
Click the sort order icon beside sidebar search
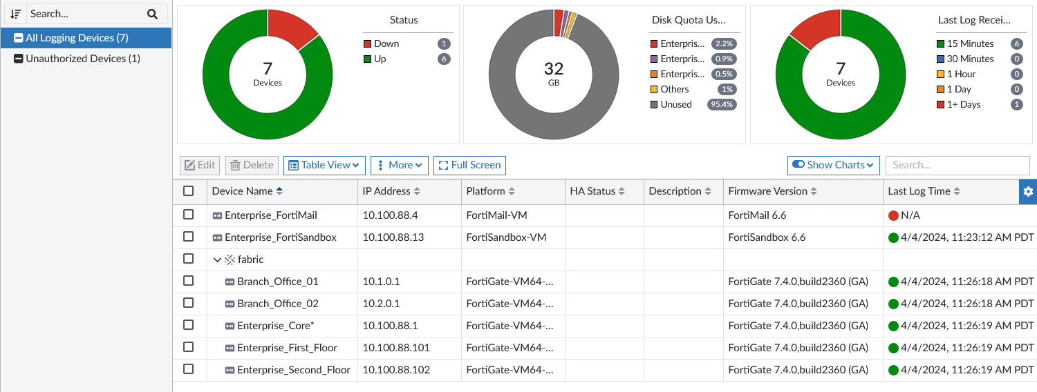coord(15,14)
